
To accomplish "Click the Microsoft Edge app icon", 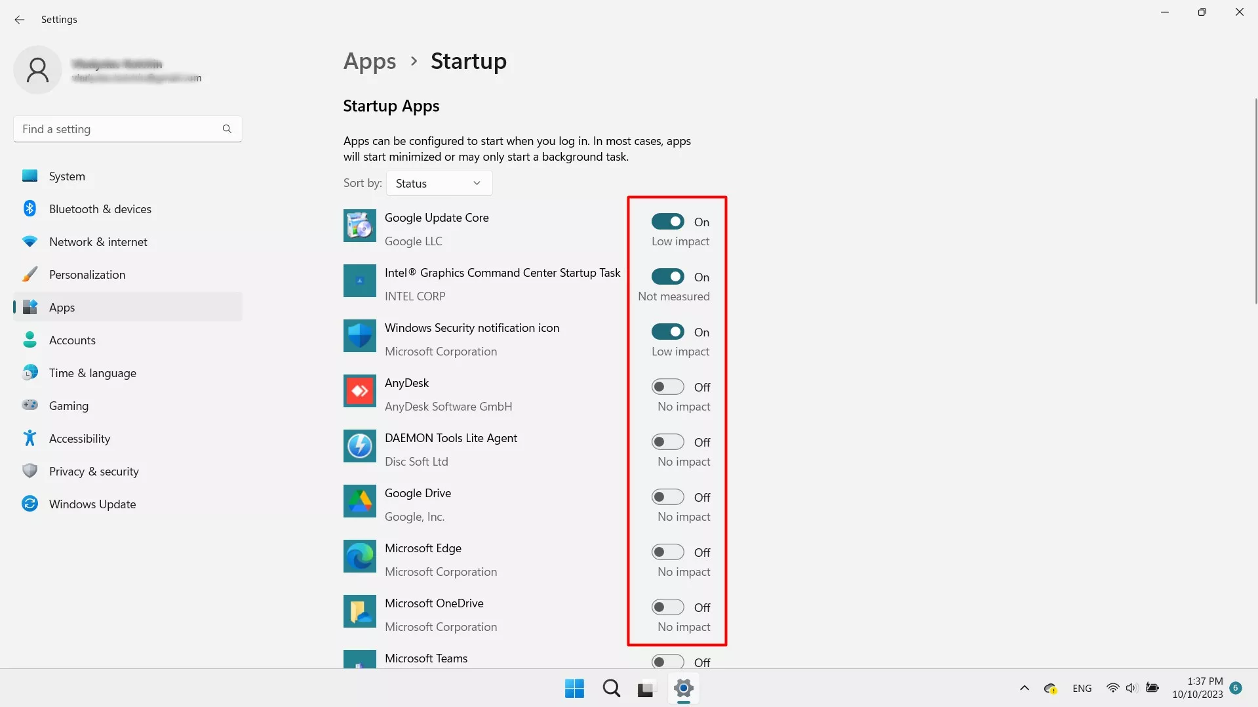I will click(x=359, y=557).
